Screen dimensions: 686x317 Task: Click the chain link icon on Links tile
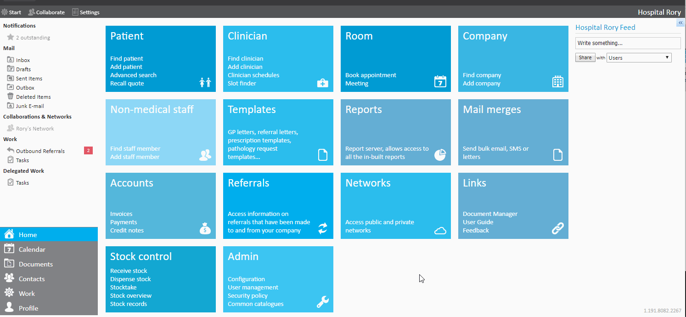pyautogui.click(x=557, y=228)
